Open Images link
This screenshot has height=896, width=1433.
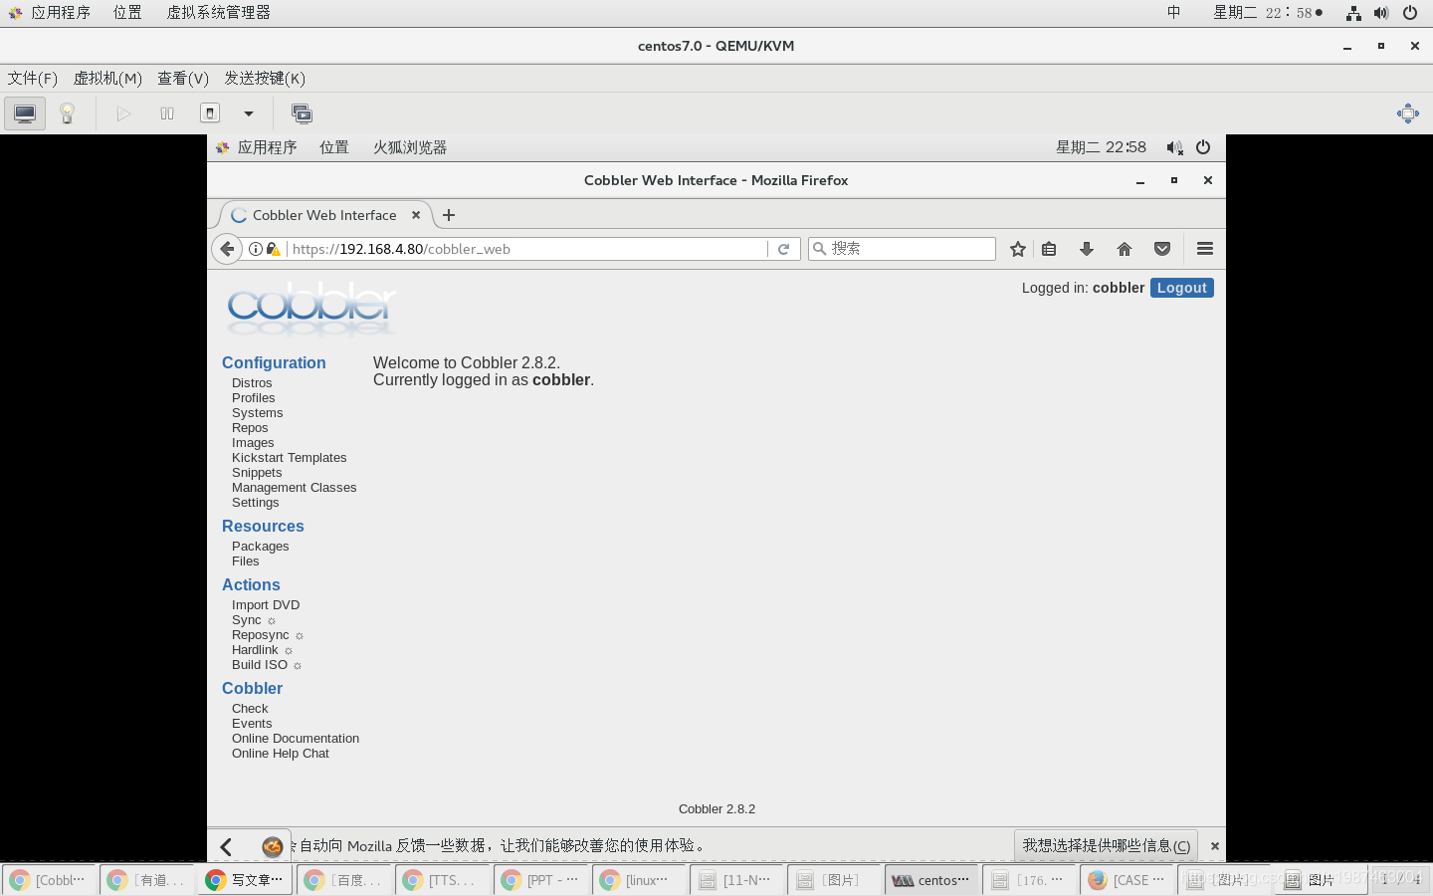coord(253,443)
